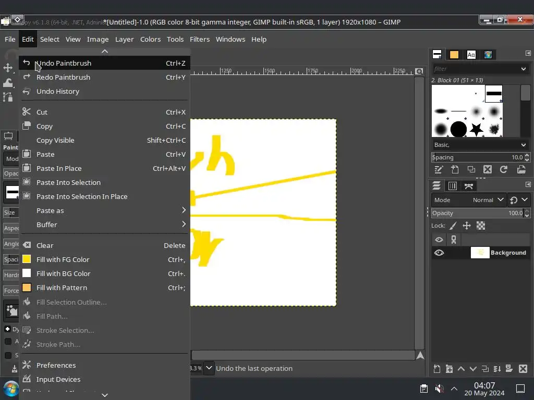Open the layer mode group switcher dropdown
Image resolution: width=534 pixels, height=400 pixels.
tap(519, 200)
